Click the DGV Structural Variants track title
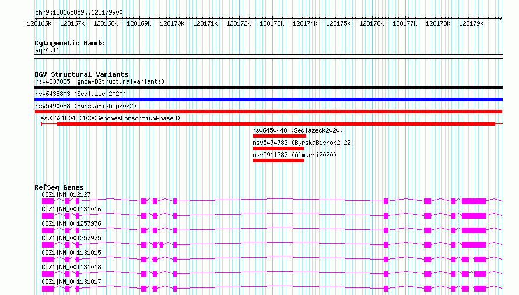The width and height of the screenshot is (519, 295). coord(82,74)
